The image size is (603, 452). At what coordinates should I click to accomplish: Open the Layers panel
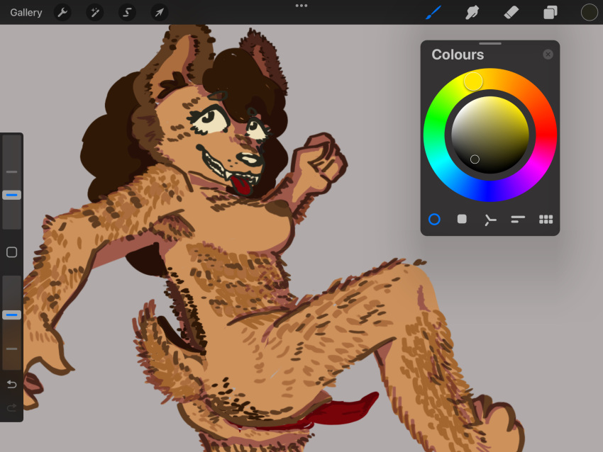click(551, 12)
